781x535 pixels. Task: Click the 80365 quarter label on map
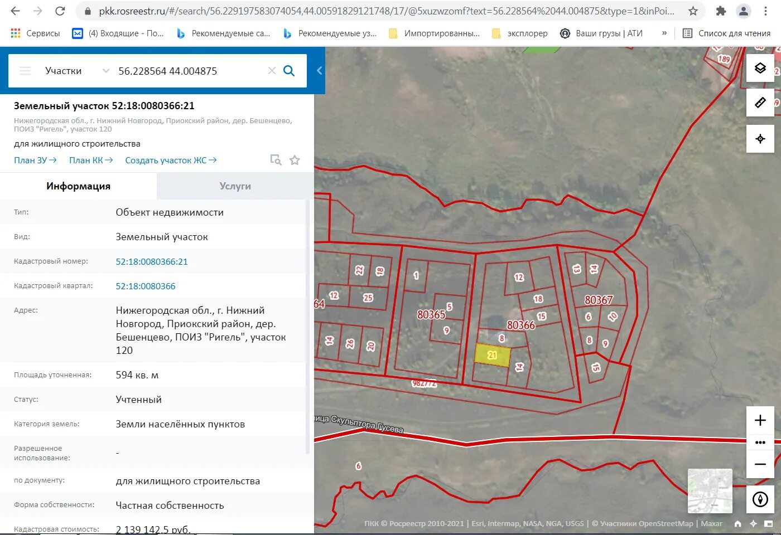point(431,314)
